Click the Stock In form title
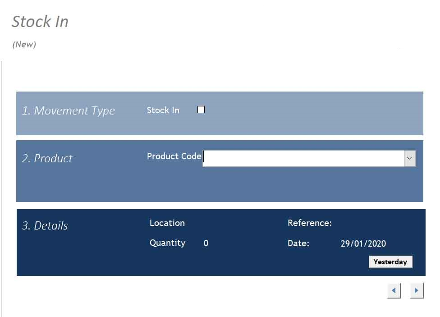 [40, 21]
